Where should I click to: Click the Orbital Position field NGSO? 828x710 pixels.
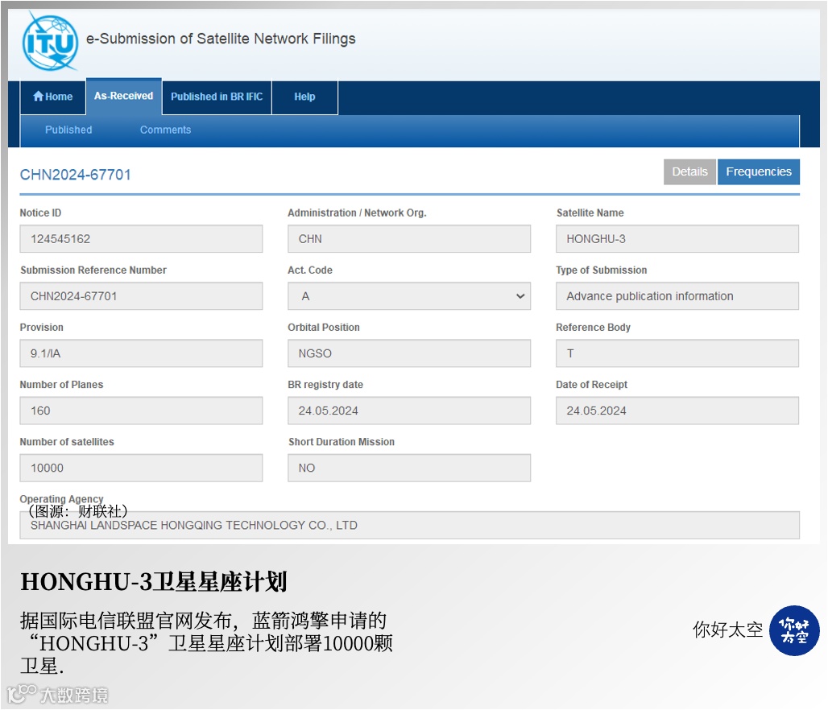tap(409, 353)
